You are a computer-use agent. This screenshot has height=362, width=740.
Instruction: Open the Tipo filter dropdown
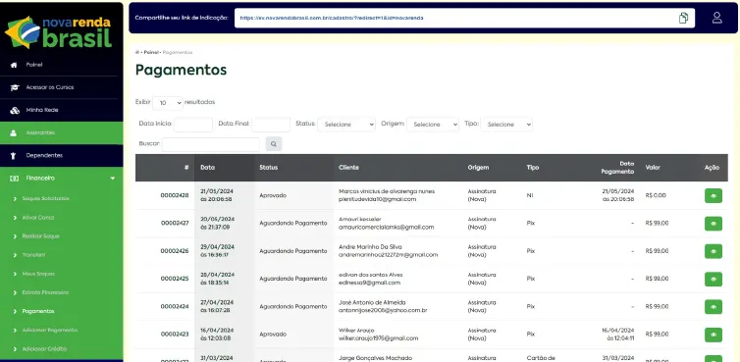coord(506,125)
